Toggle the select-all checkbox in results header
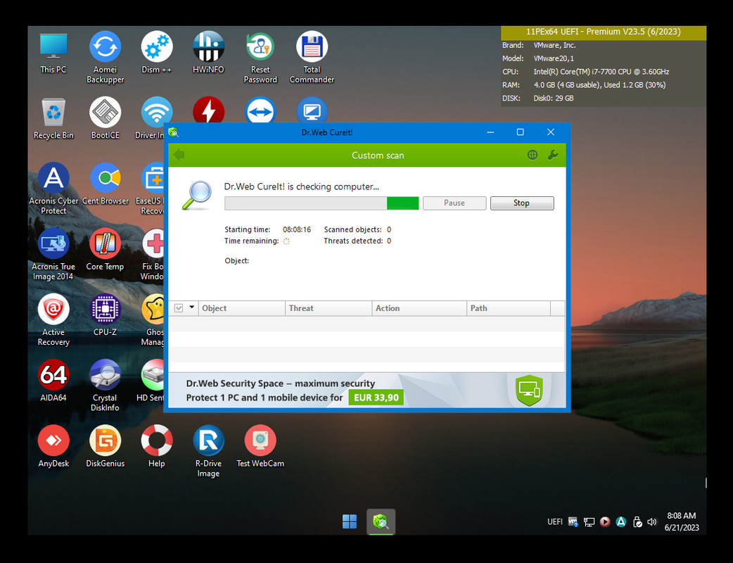Image resolution: width=733 pixels, height=563 pixels. tap(179, 308)
